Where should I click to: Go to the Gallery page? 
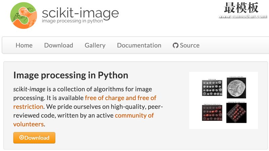click(x=95, y=46)
